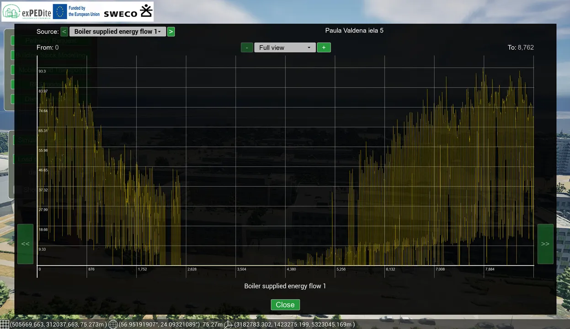
Task: Click the 7,884 x-axis label
Action: [x=490, y=269]
